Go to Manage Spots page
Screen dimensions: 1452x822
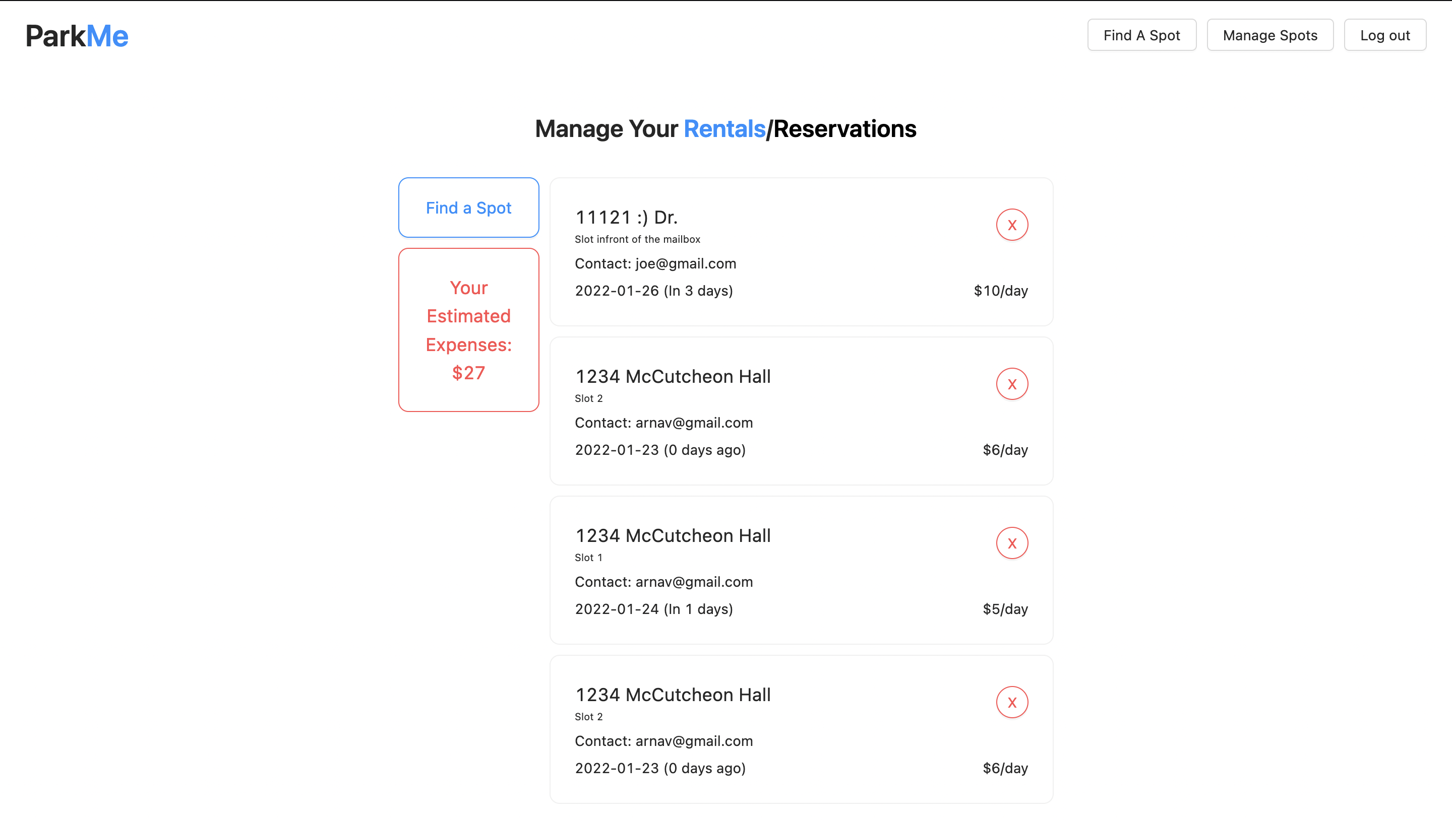1269,35
